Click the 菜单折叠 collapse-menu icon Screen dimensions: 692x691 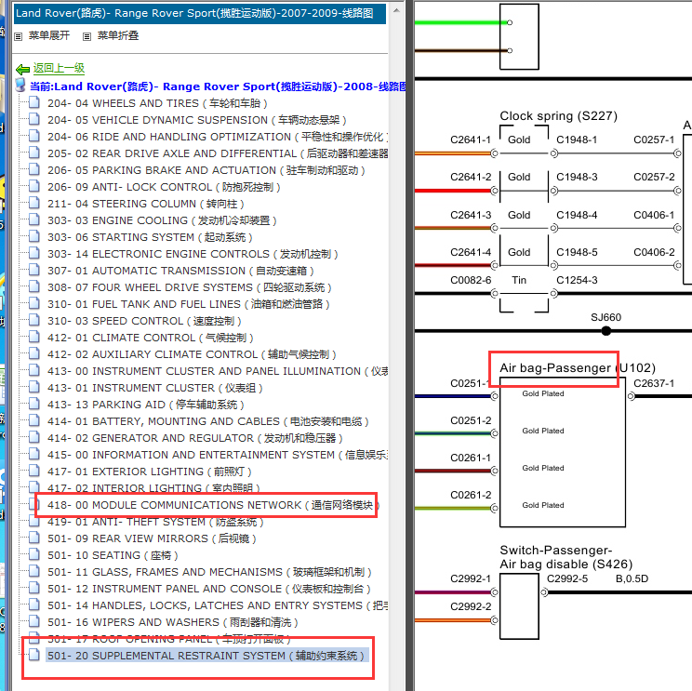86,36
